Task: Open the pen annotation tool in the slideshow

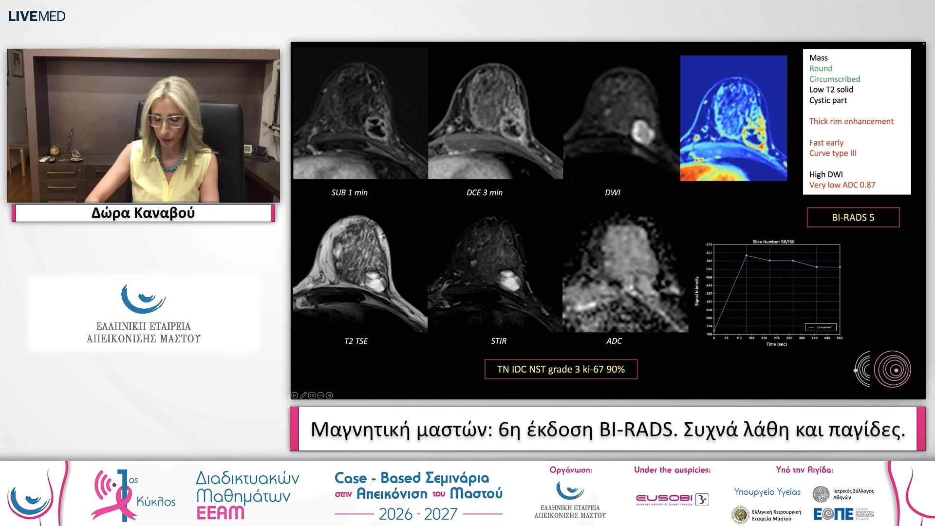Action: tap(303, 395)
